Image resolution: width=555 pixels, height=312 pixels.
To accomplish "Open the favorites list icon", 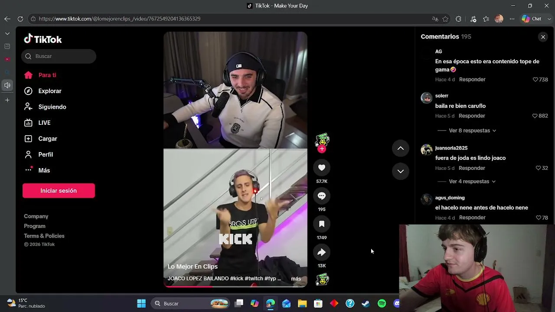I will tap(486, 19).
